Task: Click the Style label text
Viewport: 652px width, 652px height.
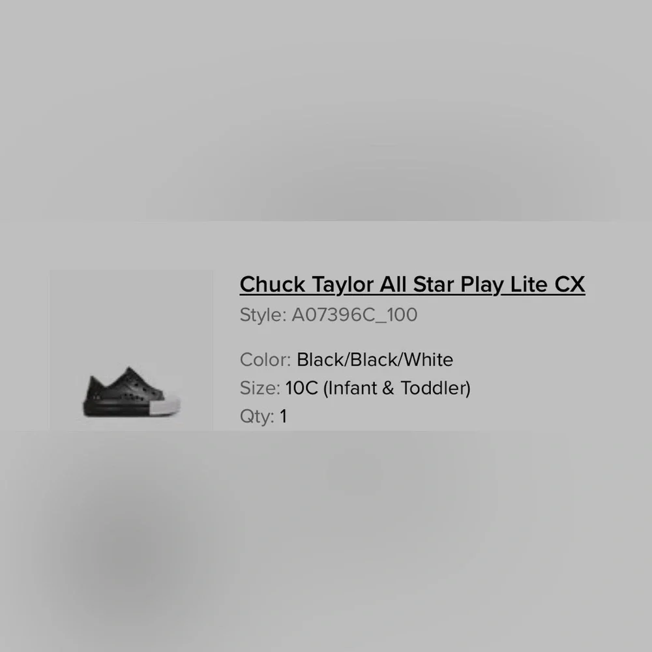Action: tap(263, 315)
